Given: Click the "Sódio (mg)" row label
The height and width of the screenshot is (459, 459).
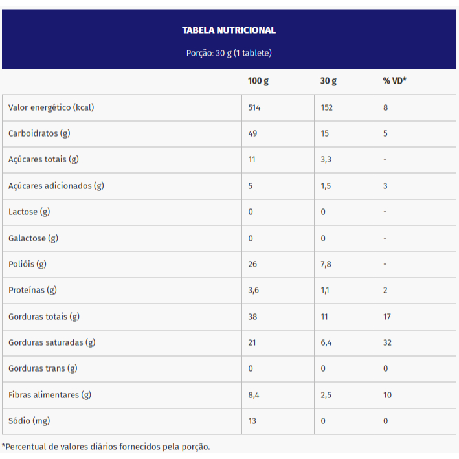Looking at the screenshot, I should coord(29,421).
